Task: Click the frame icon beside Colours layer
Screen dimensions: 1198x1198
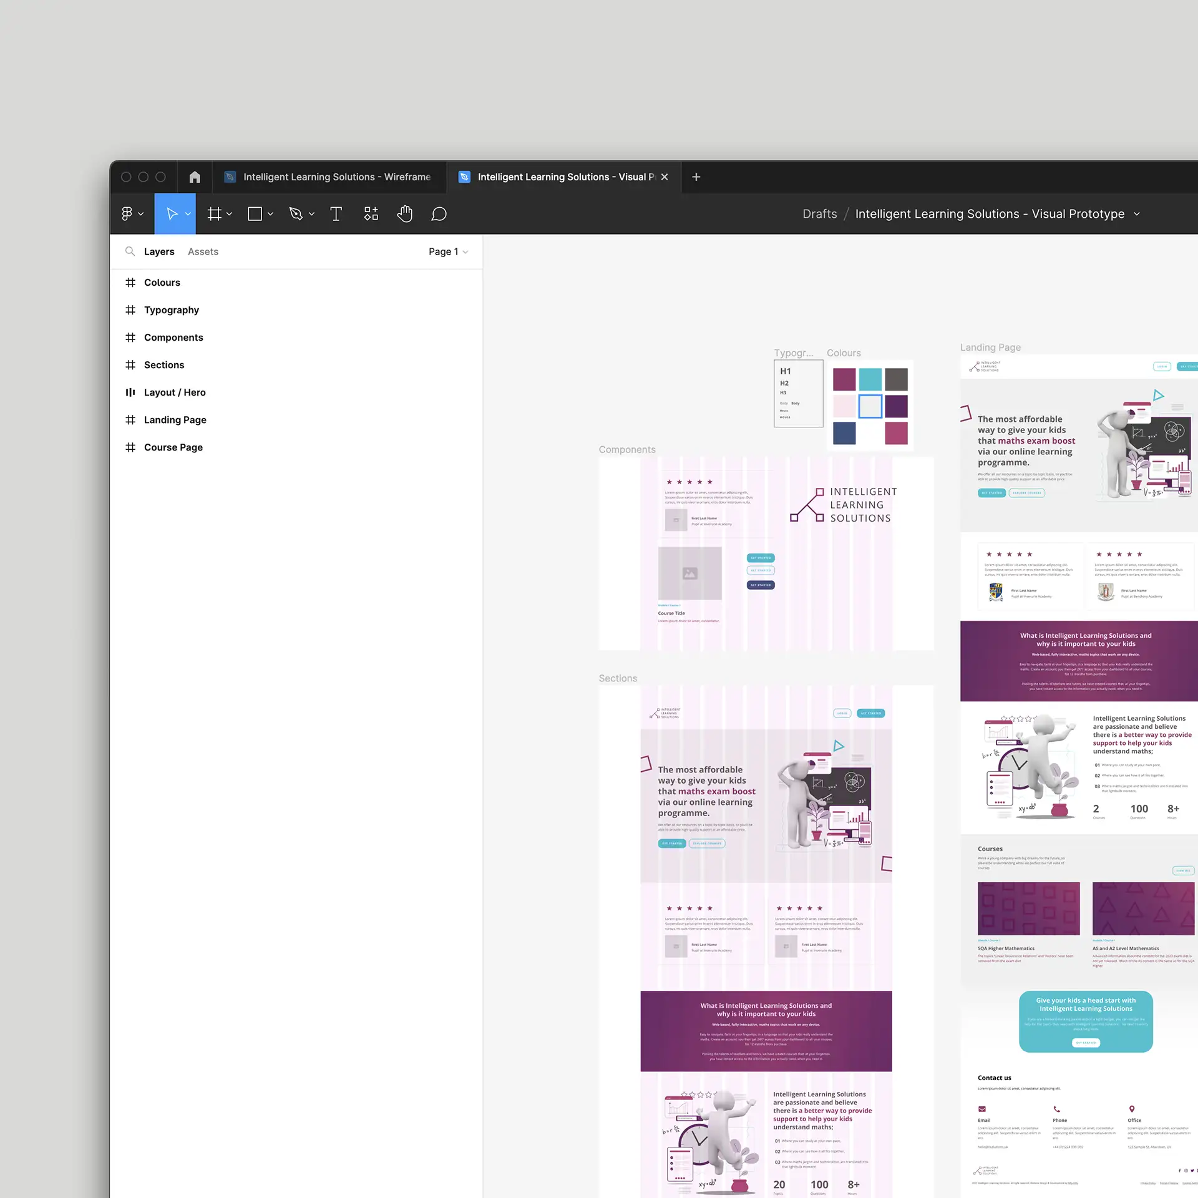Action: coord(130,283)
